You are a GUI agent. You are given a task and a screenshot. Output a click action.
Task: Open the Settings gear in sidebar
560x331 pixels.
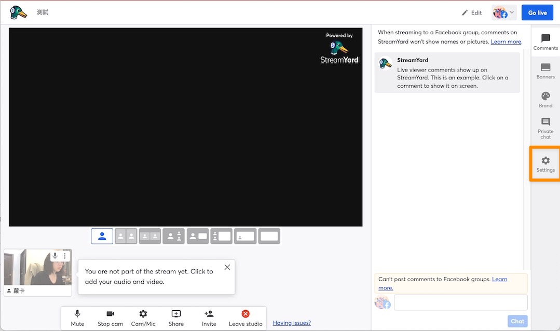(x=545, y=164)
